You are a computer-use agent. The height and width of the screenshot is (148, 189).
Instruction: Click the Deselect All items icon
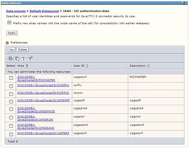pos(17,58)
